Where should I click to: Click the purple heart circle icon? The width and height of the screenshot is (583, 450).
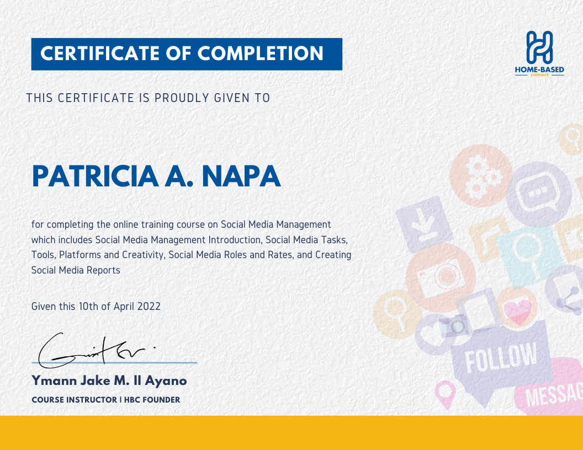[x=431, y=334]
